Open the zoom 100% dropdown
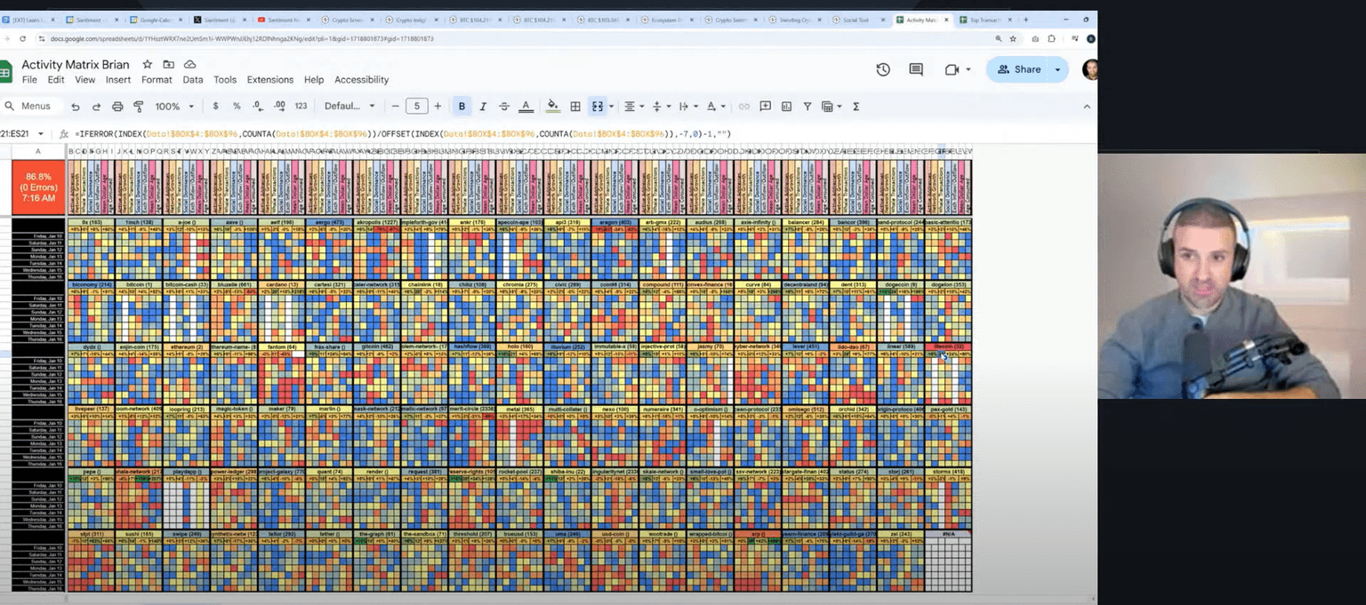Screen dimensions: 1366x605 pos(174,107)
